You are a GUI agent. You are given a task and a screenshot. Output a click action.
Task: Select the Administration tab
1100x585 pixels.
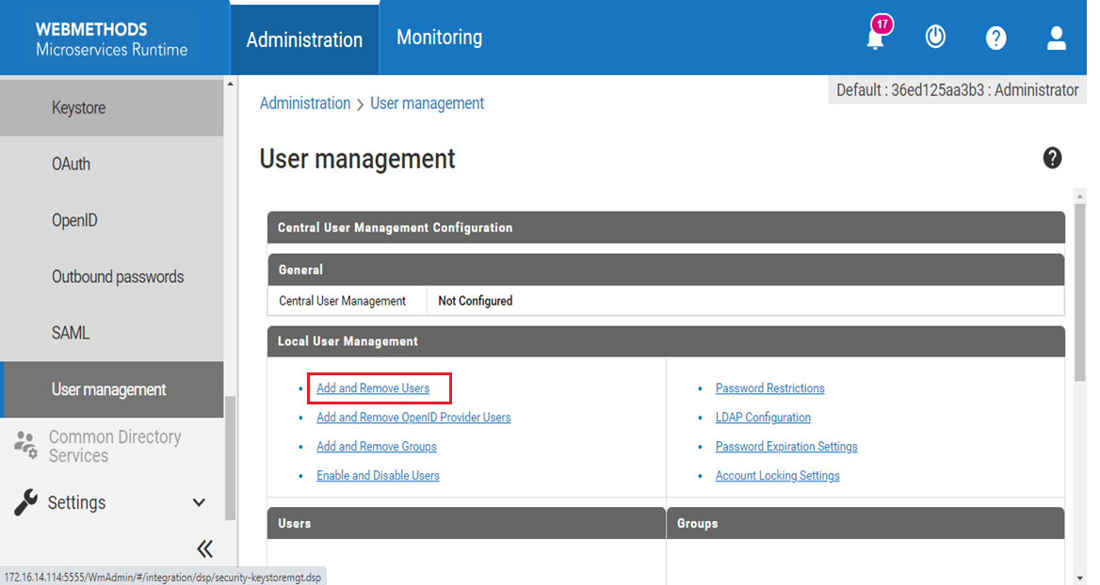coord(304,40)
